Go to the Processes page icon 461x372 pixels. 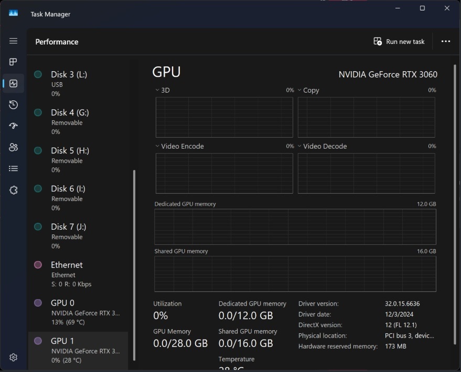tap(13, 62)
